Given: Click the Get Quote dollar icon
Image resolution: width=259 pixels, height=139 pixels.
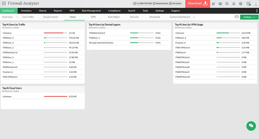Looking at the screenshot, I should [x=170, y=3].
